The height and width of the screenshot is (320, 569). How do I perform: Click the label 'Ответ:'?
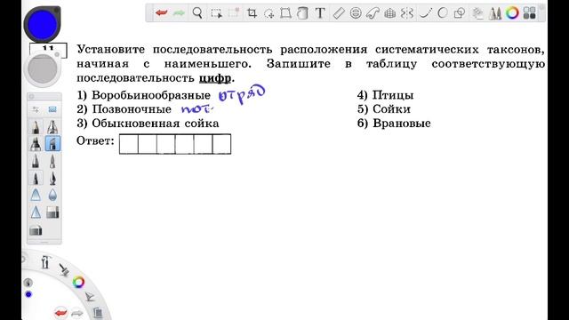[95, 140]
